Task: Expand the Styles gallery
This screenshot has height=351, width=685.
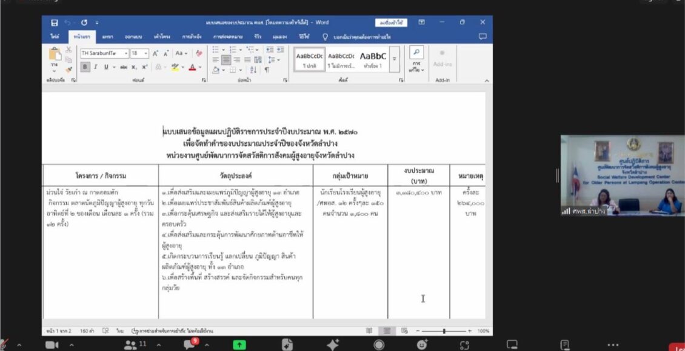Action: pos(395,59)
